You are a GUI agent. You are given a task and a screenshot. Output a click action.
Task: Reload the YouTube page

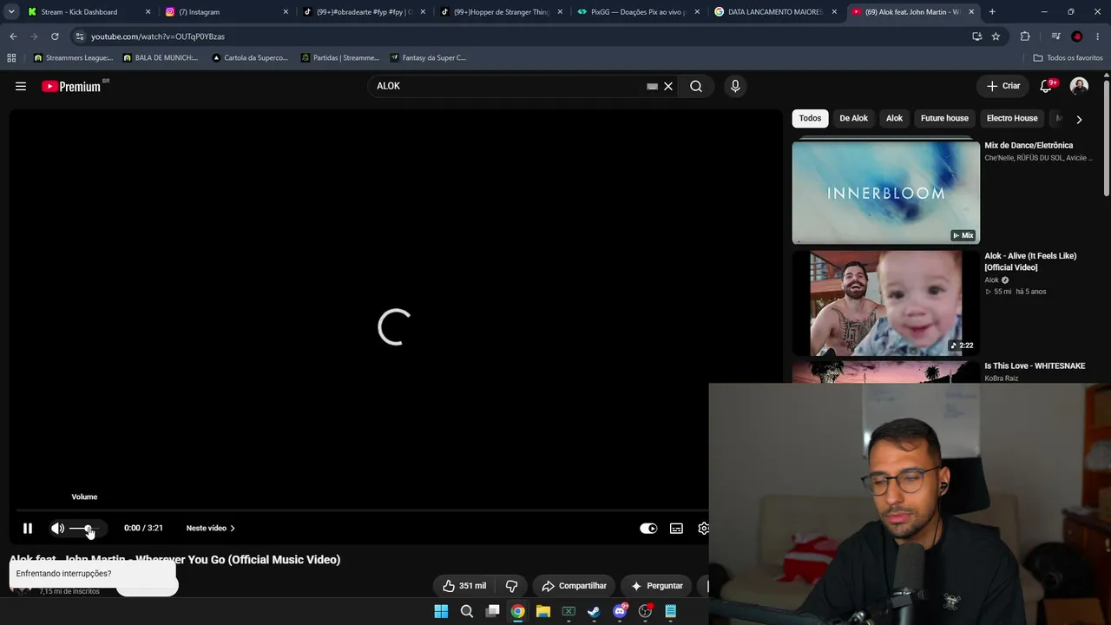coord(55,36)
